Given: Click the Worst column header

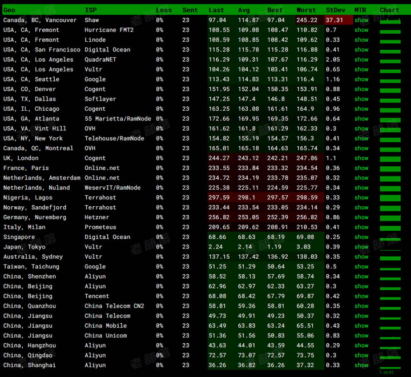Looking at the screenshot, I should (306, 10).
